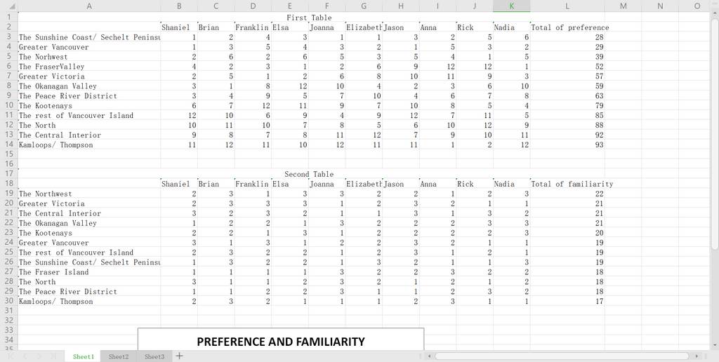Switch to the Sheet2 tab
The image size is (719, 362).
click(x=118, y=356)
